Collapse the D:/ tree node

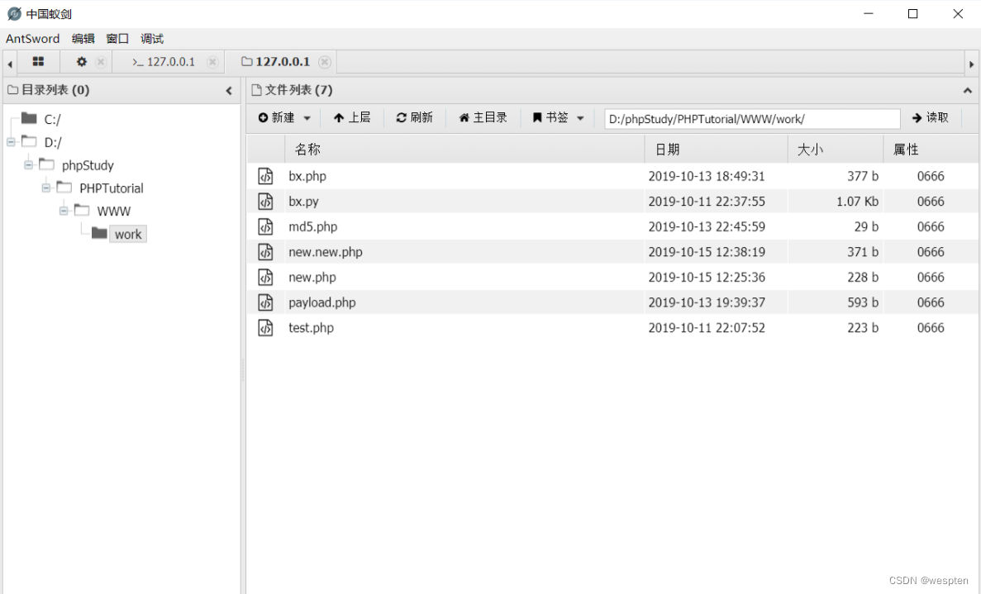11,142
